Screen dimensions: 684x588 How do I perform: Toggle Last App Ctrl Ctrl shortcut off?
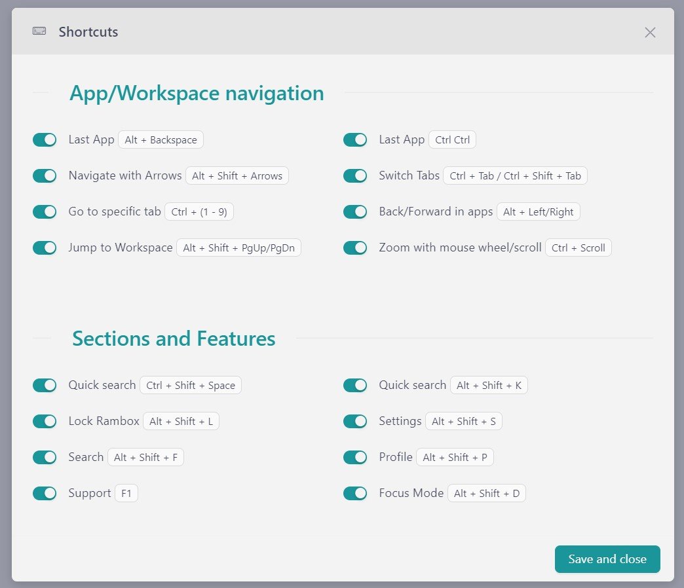tap(355, 139)
